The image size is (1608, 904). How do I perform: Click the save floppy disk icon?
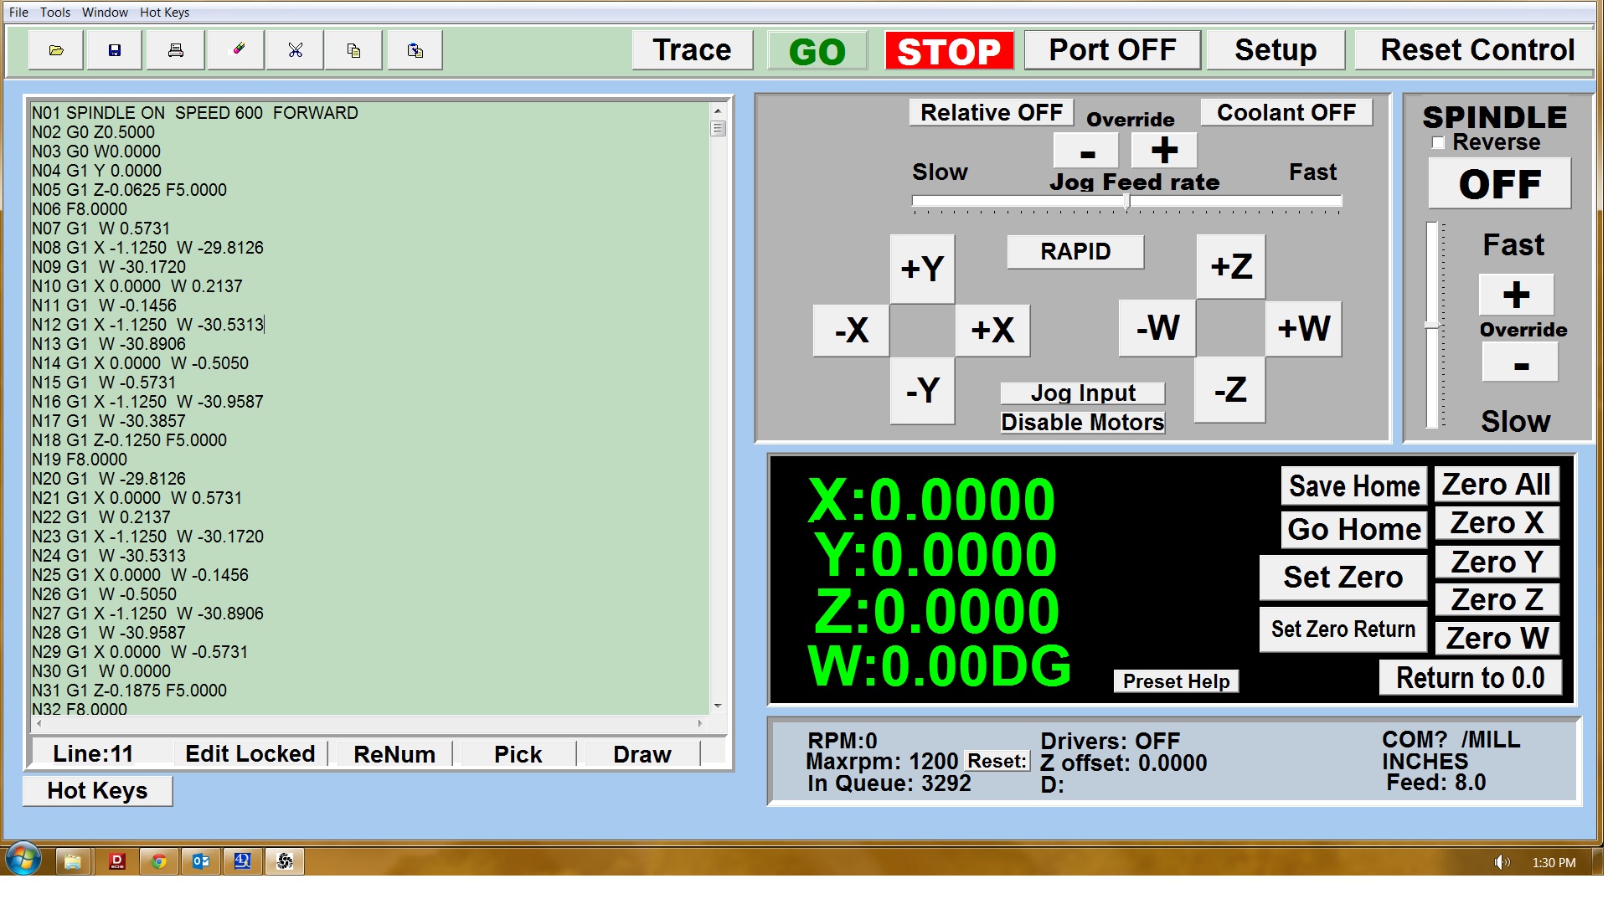[115, 50]
